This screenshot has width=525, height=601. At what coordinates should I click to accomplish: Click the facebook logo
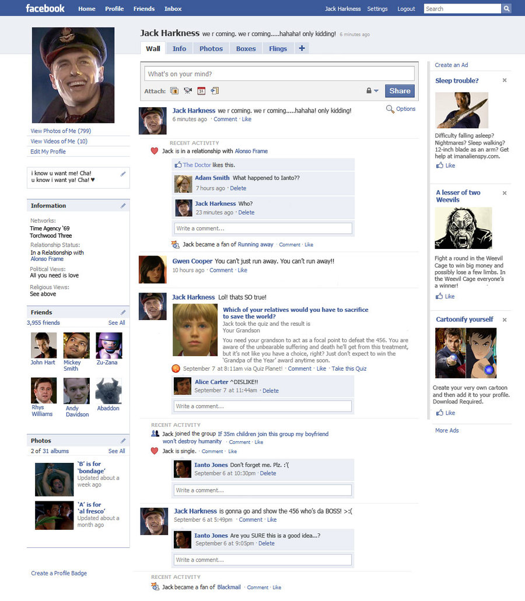pos(45,8)
